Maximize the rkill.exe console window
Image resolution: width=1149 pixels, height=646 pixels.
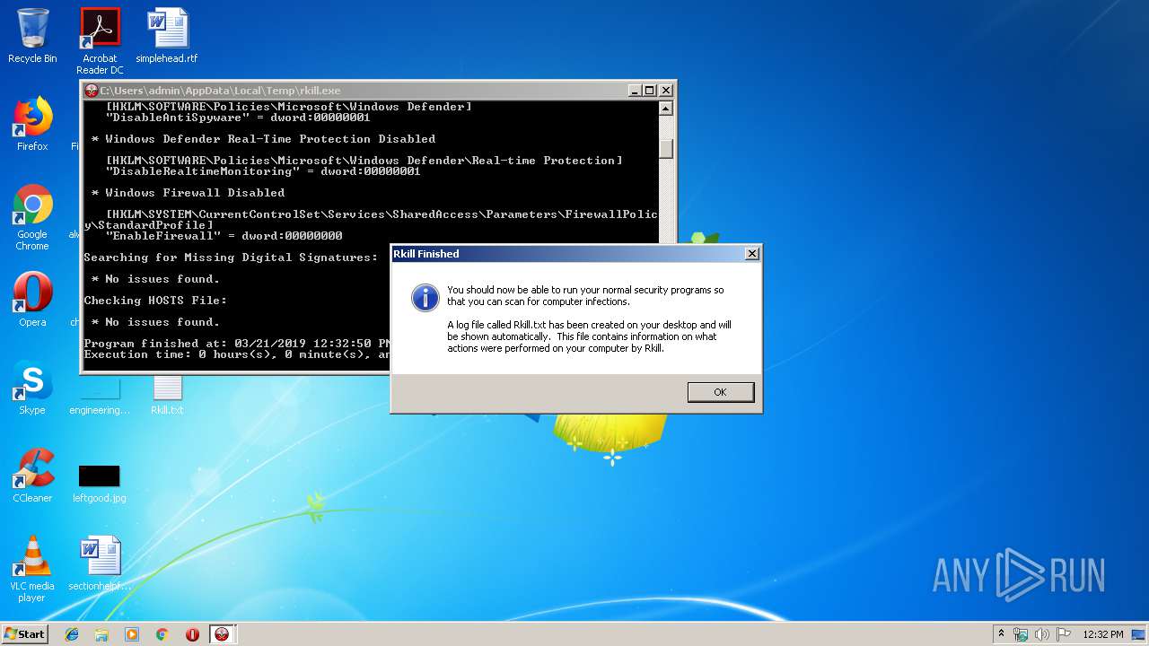(650, 91)
